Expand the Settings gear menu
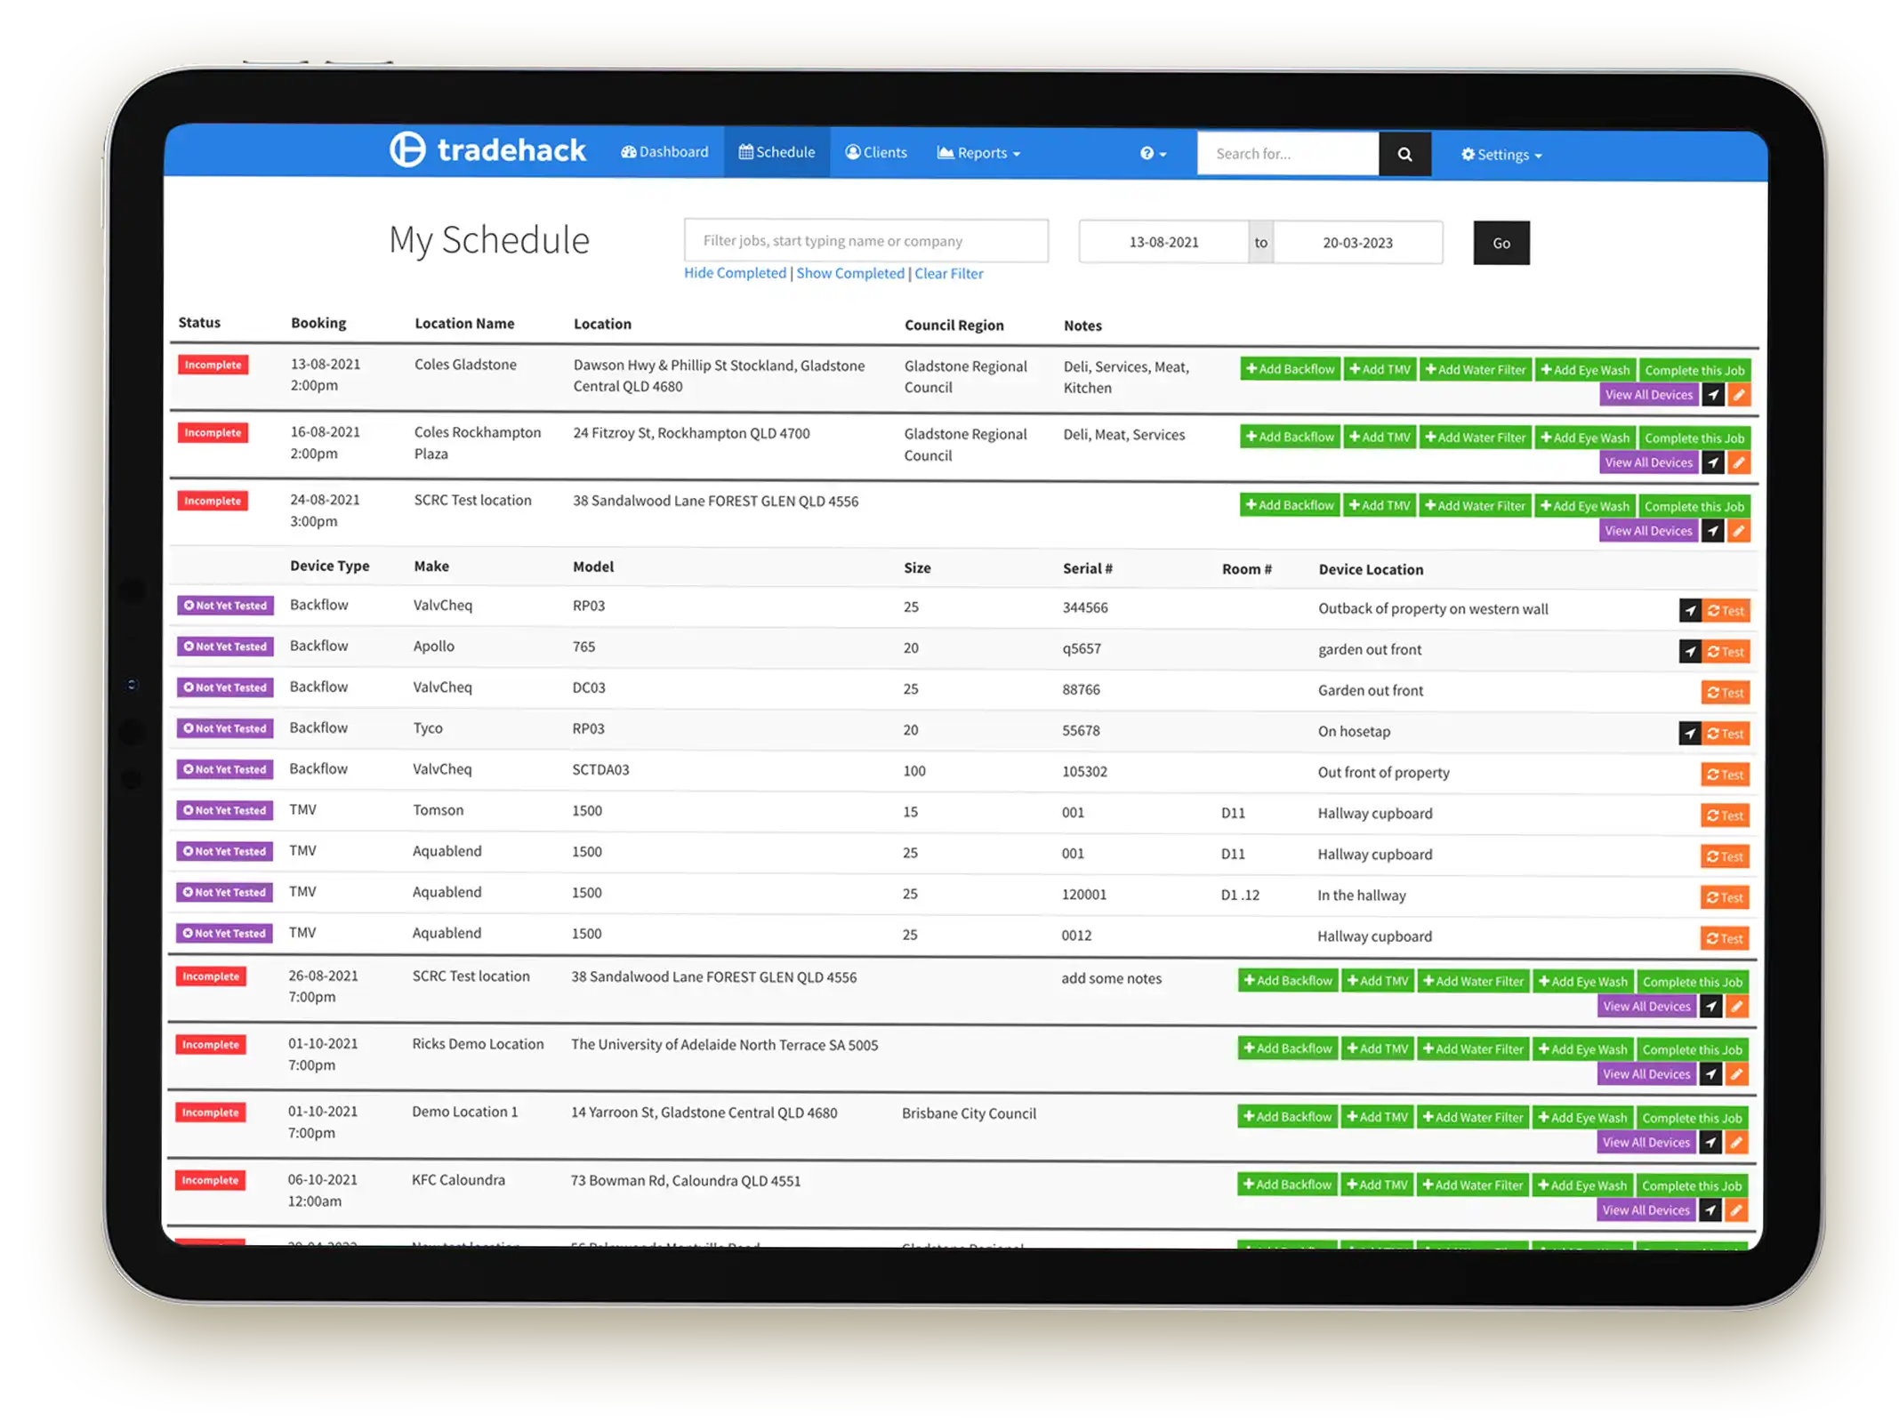Screen dimensions: 1899x1422 tap(1501, 155)
